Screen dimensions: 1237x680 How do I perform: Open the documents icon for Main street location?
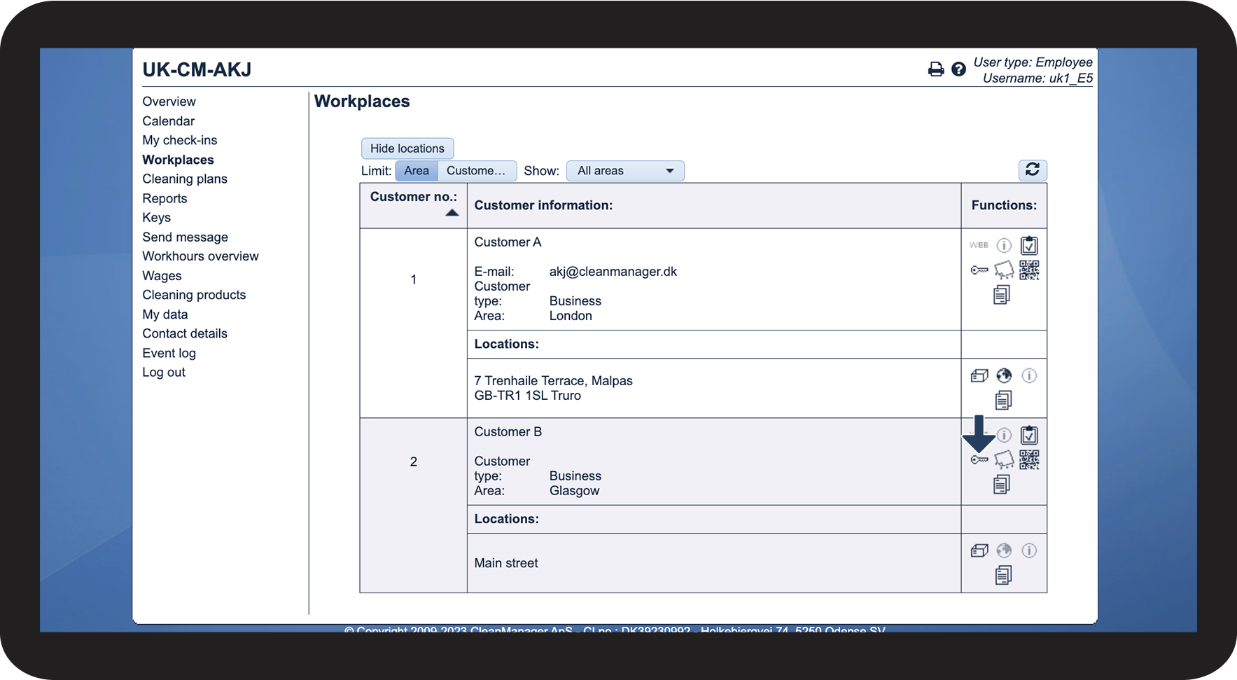click(1003, 575)
